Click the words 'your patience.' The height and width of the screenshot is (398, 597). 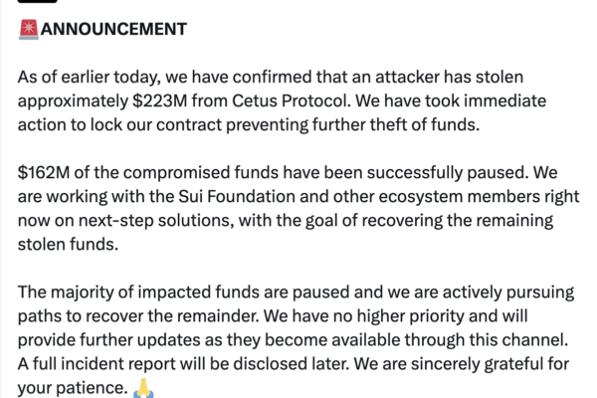point(73,388)
